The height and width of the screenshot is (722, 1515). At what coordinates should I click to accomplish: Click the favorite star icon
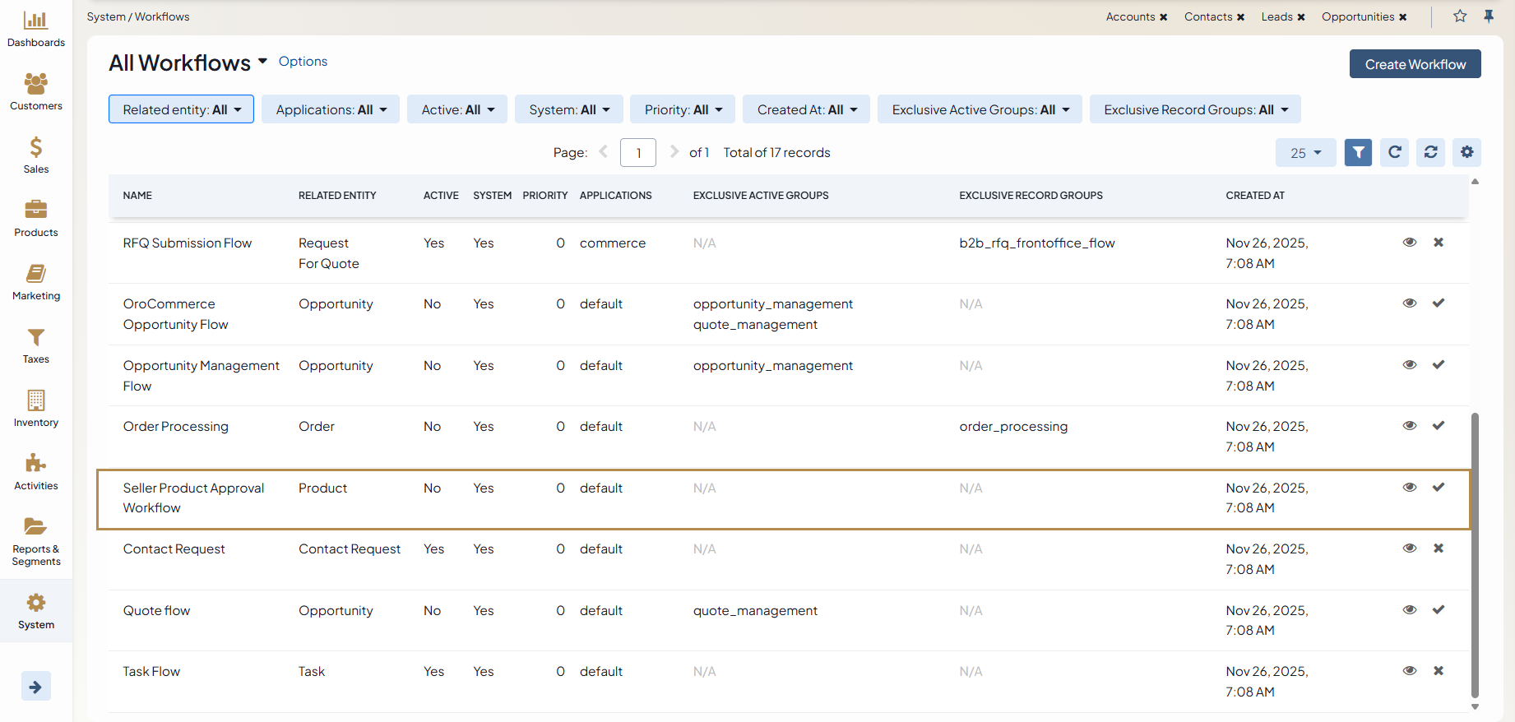tap(1460, 16)
